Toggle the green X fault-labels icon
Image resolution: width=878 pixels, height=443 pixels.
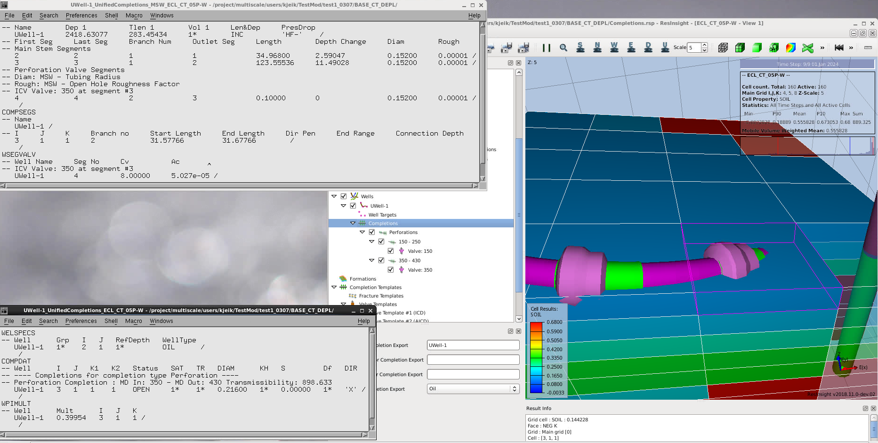(x=808, y=48)
